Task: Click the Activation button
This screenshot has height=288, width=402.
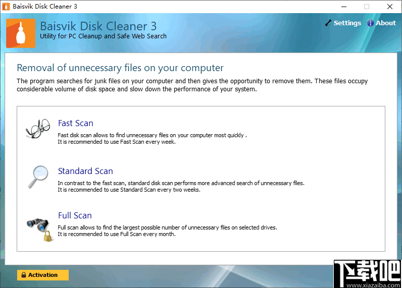Action: point(43,275)
